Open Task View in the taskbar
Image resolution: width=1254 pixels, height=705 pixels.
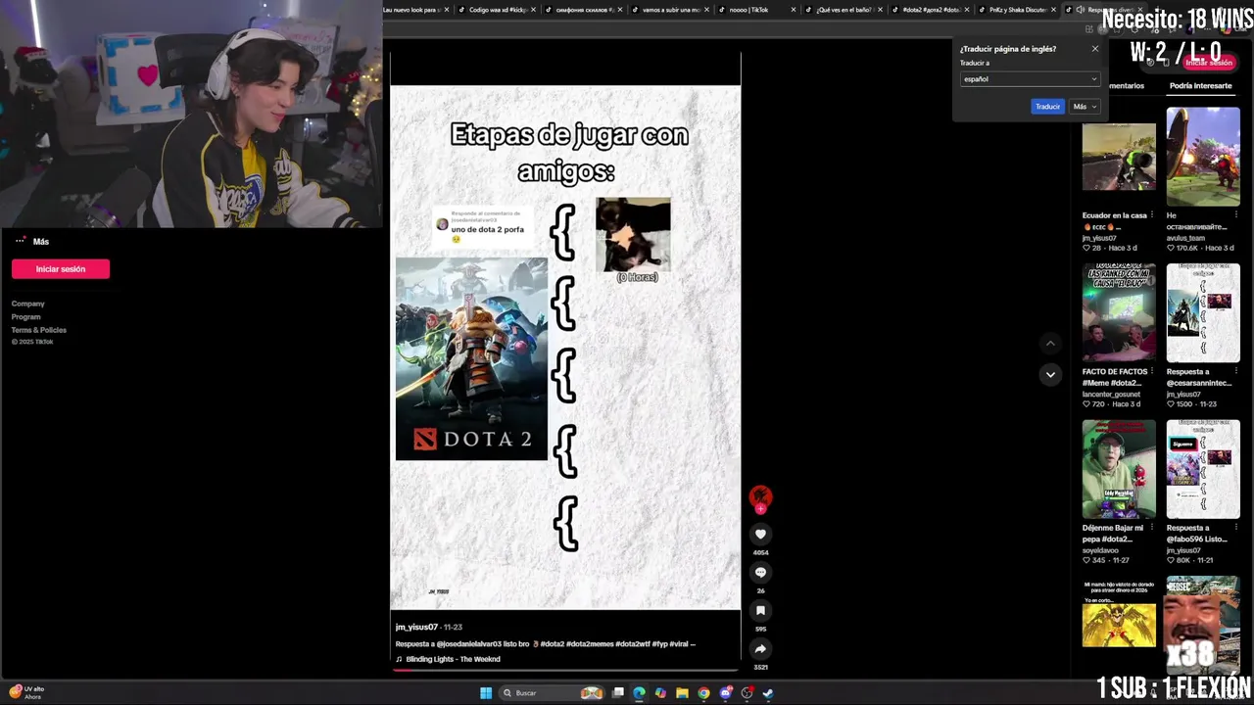click(618, 693)
